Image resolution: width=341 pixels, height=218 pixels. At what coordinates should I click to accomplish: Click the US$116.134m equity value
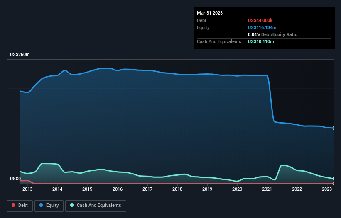262,27
